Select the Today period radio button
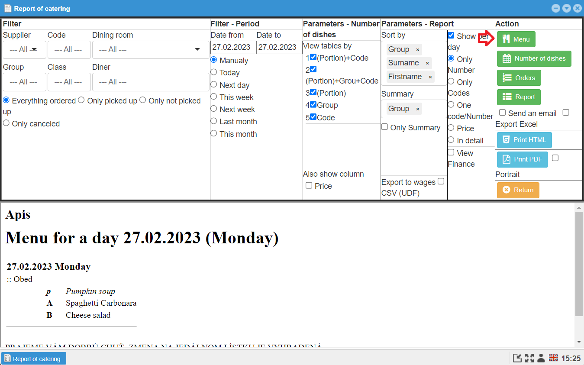584x365 pixels. pos(213,72)
